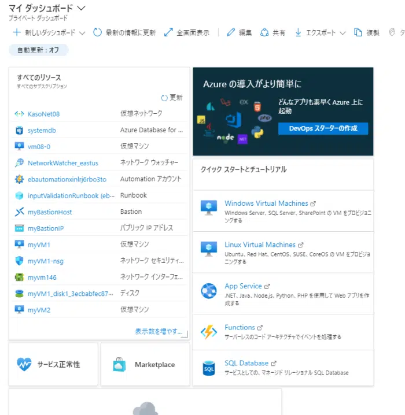The width and height of the screenshot is (405, 415).
Task: Click the Functions lightning bolt icon
Action: point(208,332)
